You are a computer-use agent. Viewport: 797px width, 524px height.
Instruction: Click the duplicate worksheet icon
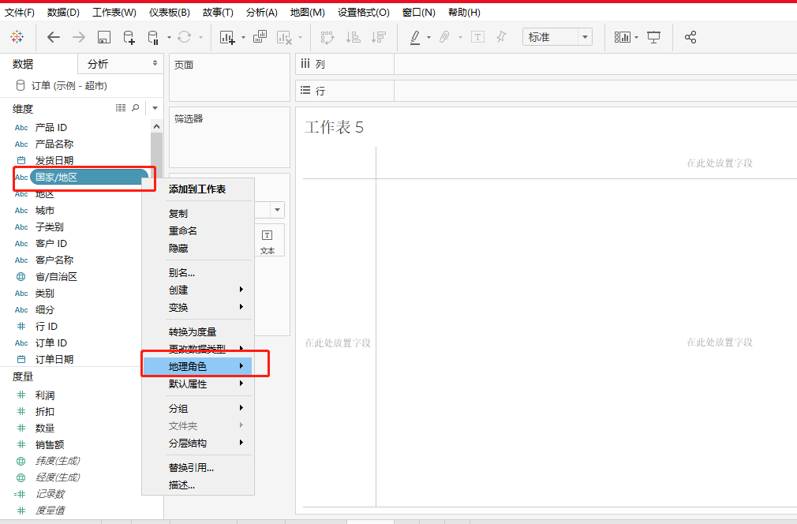[x=260, y=36]
